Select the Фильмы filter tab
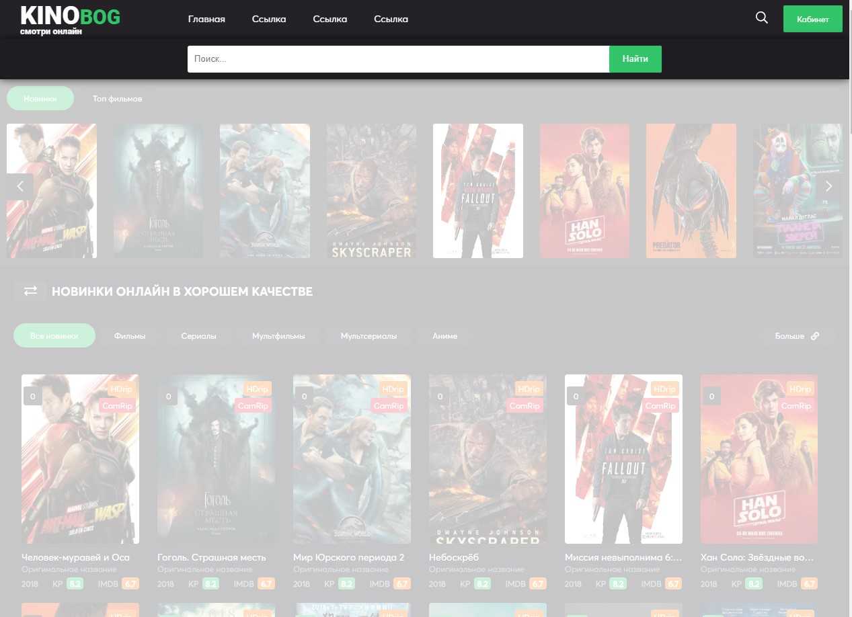 130,335
